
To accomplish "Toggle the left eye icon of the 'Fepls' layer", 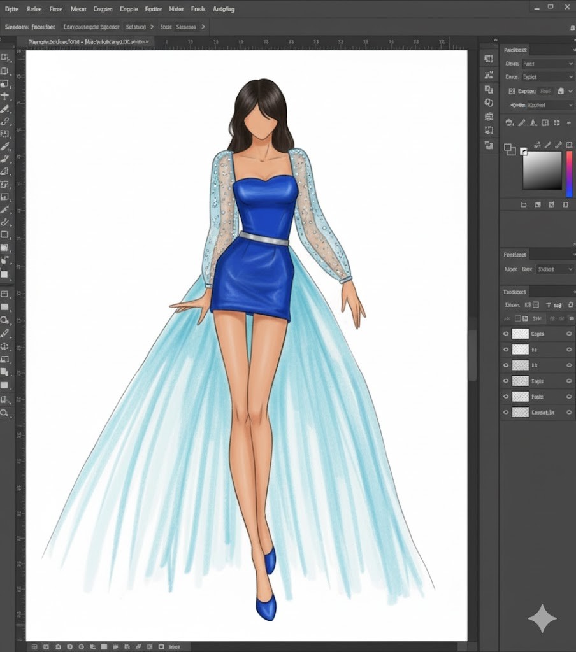I will tap(507, 397).
